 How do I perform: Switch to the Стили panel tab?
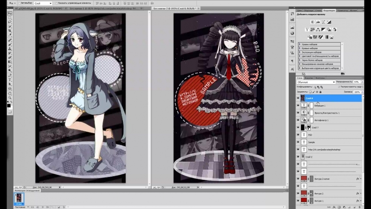[318, 10]
